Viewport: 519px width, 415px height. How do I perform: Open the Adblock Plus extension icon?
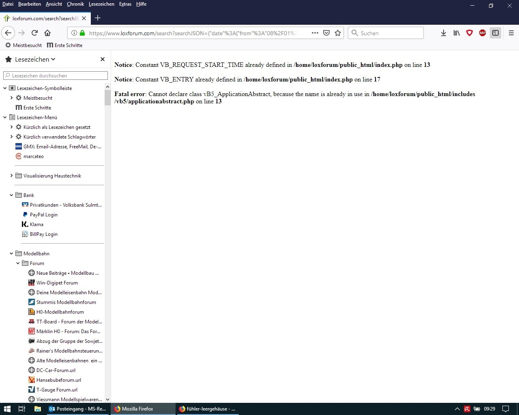pos(483,33)
